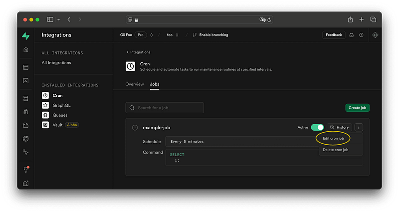Focus the Search for a job field
399x212 pixels.
click(165, 108)
